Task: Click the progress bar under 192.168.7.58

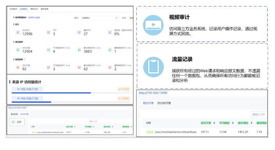Action: point(71,102)
